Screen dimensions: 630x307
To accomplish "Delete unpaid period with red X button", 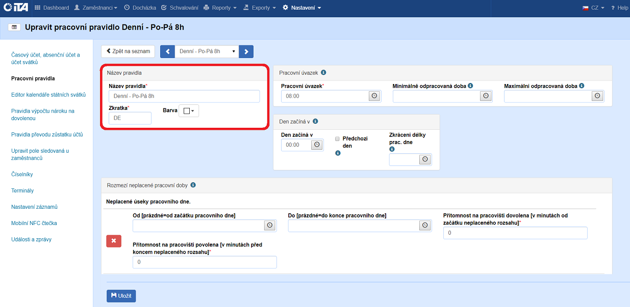I will coord(114,241).
